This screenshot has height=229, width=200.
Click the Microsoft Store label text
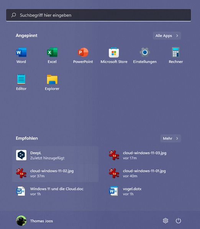(114, 61)
